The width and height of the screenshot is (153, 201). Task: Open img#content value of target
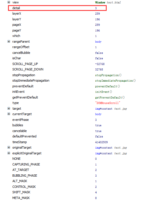point(104,109)
